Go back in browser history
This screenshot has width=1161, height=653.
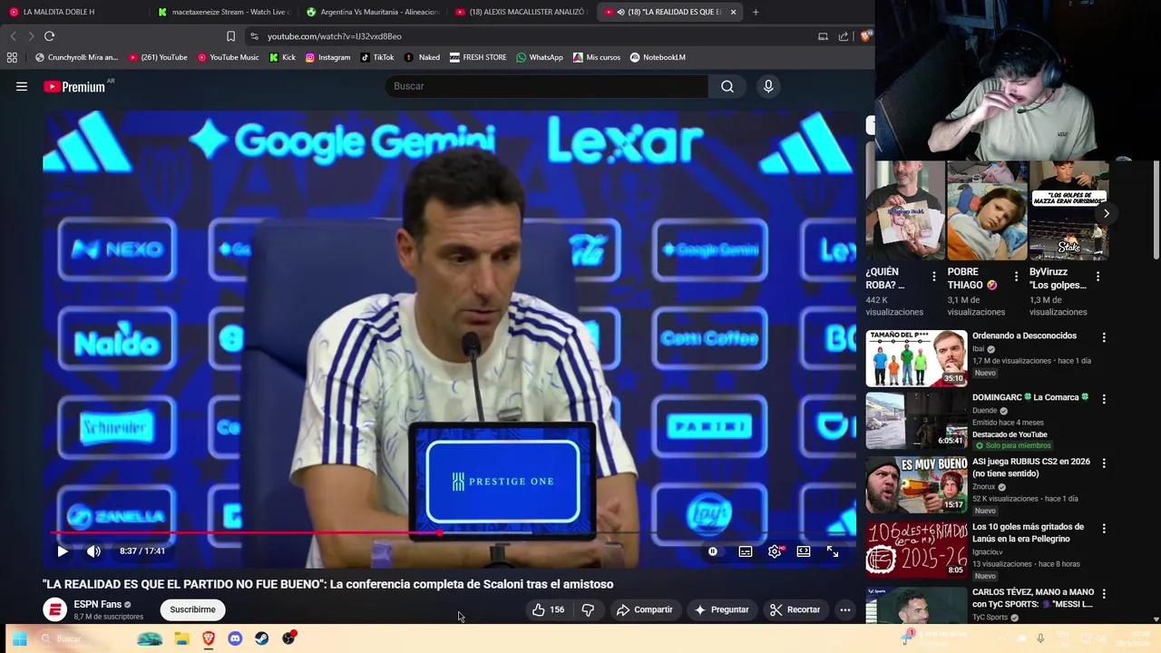pyautogui.click(x=13, y=36)
